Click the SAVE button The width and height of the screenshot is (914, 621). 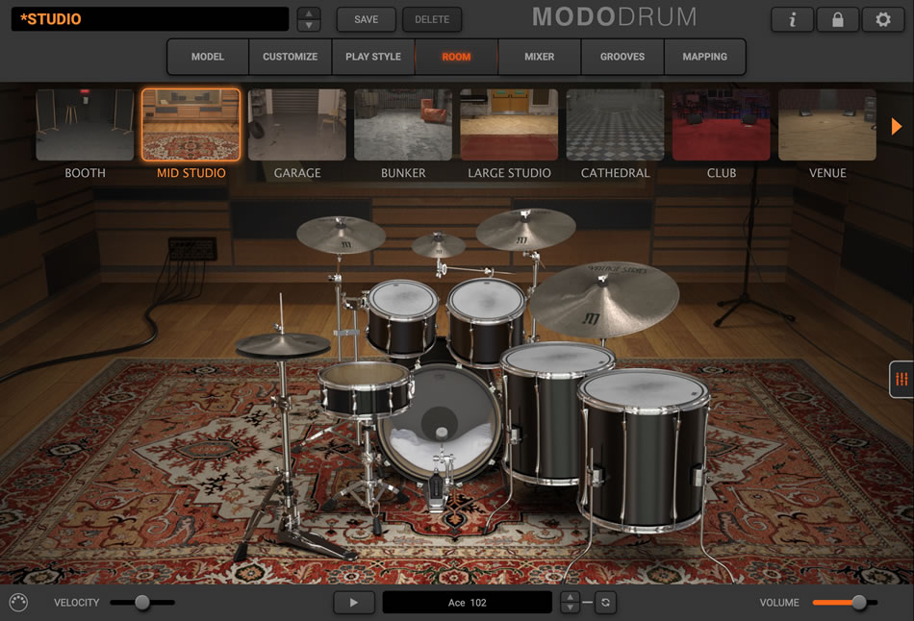[366, 19]
